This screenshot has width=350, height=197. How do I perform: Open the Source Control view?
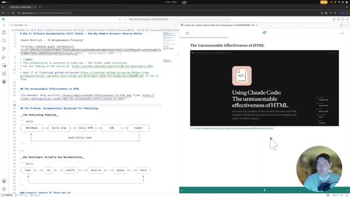[x=4, y=49]
